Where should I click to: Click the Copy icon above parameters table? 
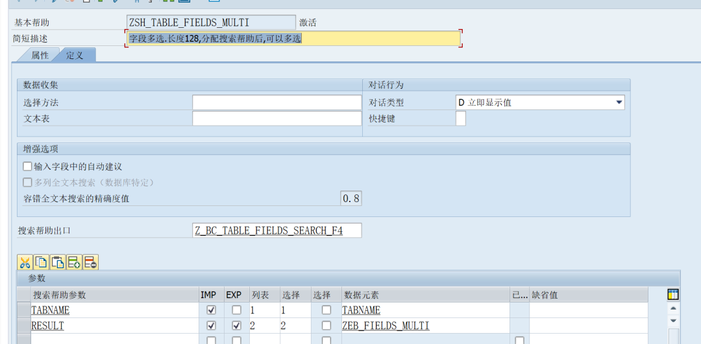pos(42,262)
